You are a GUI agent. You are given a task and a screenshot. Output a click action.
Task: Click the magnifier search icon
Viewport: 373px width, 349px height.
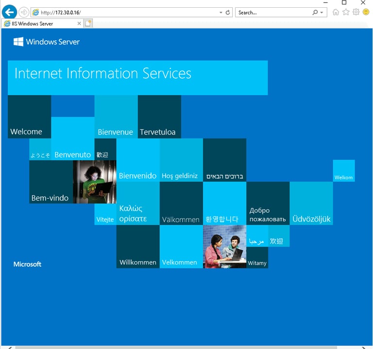click(315, 12)
